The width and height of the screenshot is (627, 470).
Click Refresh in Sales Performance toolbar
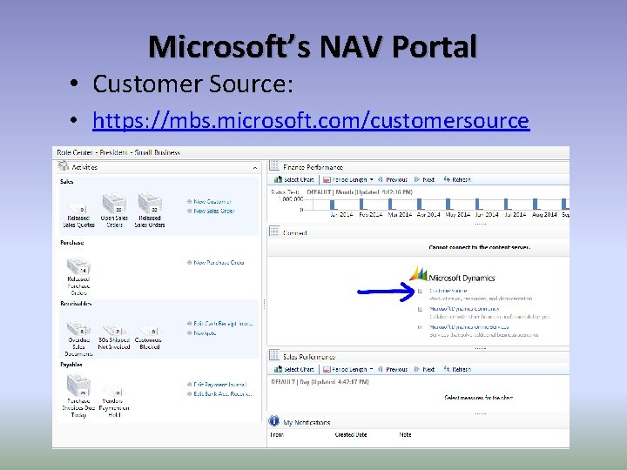click(x=457, y=369)
